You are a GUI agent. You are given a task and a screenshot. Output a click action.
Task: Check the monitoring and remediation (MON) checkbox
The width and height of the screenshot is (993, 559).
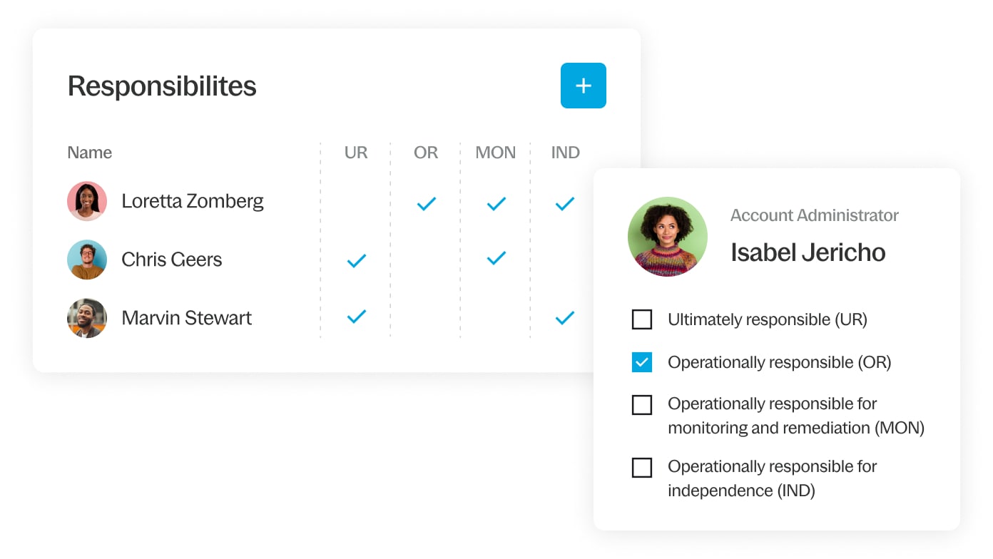642,405
